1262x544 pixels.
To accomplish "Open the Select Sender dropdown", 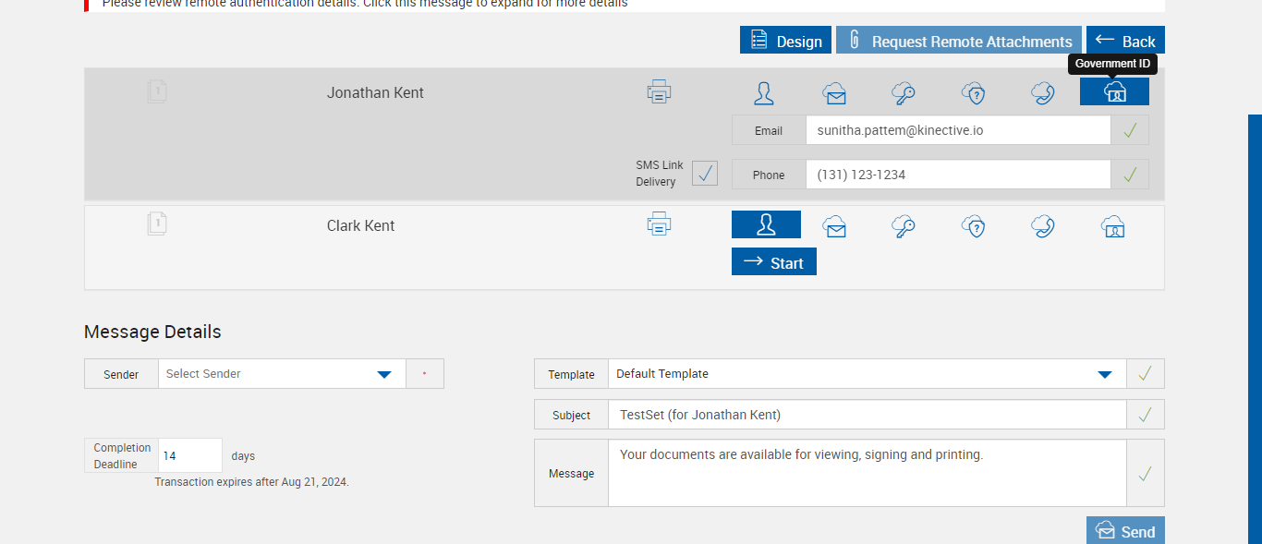I will pyautogui.click(x=282, y=374).
